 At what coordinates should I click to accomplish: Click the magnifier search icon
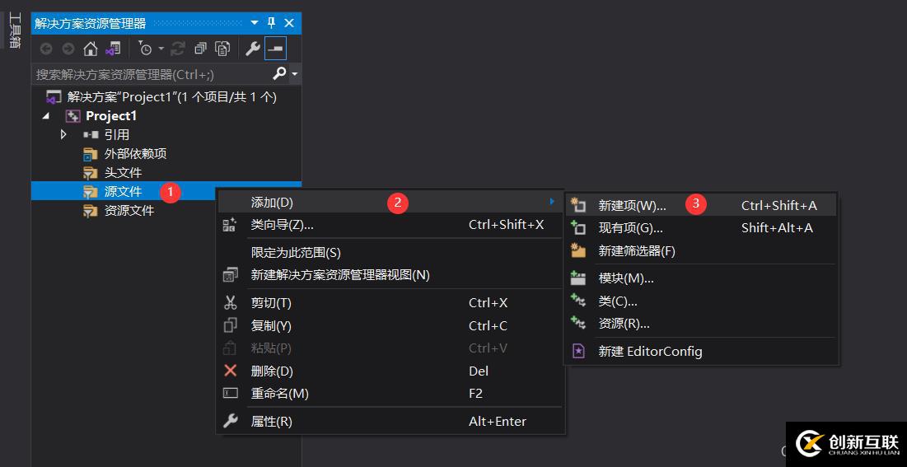pyautogui.click(x=279, y=73)
